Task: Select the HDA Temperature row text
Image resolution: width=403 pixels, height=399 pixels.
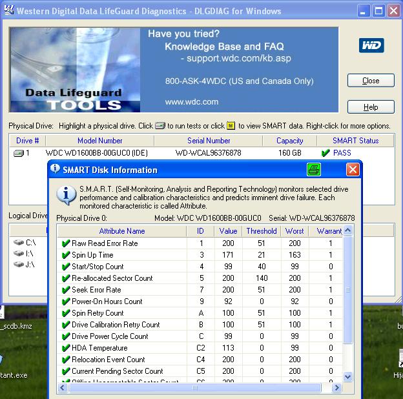Action: point(99,348)
